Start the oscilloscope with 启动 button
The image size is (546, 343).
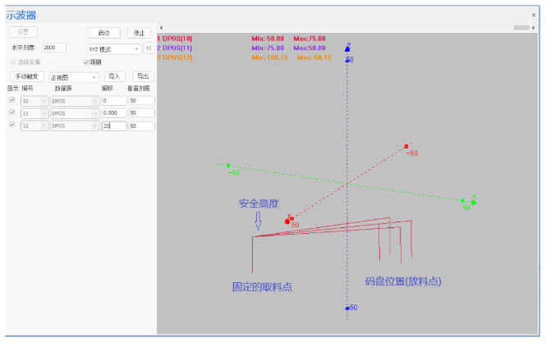click(103, 33)
